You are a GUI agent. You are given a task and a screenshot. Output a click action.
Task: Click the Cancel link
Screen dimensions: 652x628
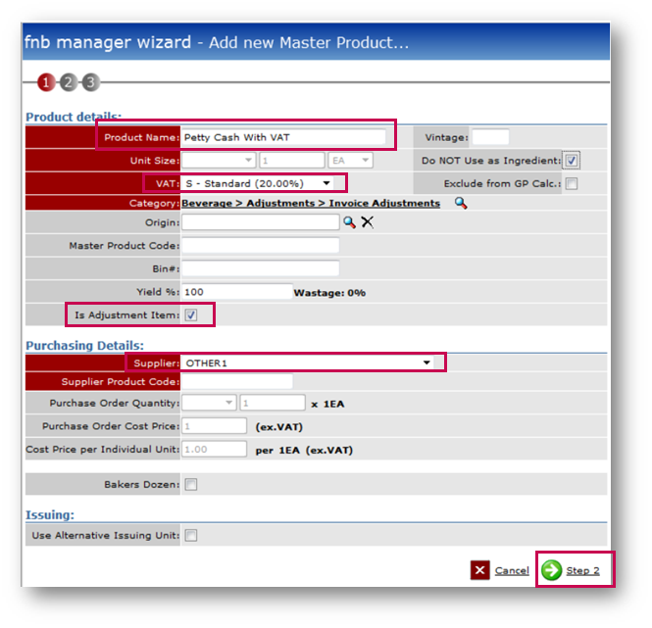(x=512, y=570)
